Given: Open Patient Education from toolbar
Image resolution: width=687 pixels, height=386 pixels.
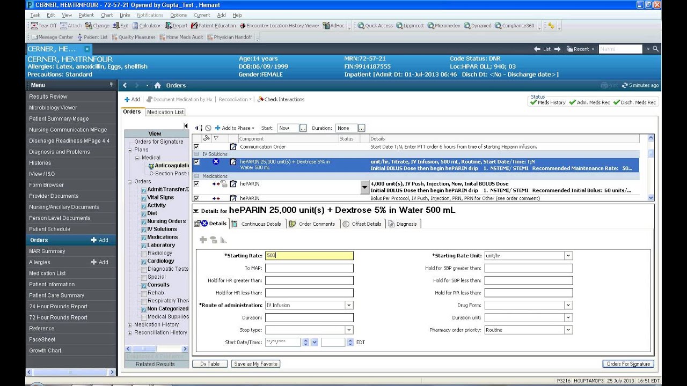Looking at the screenshot, I should (x=213, y=26).
